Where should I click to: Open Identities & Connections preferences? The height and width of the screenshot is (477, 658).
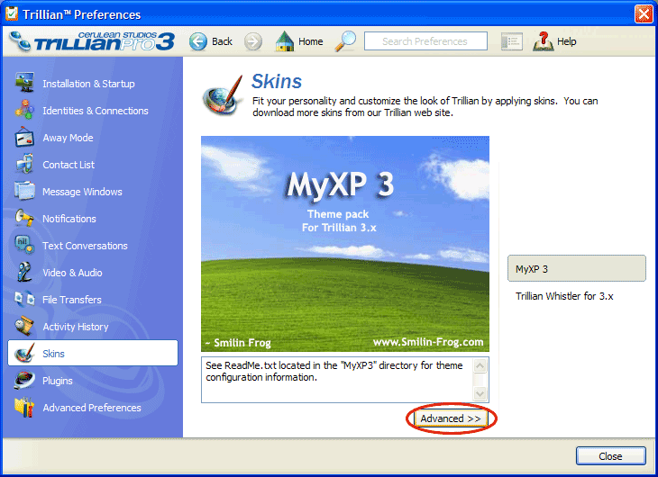point(96,111)
